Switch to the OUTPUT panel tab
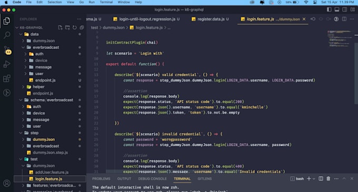The width and height of the screenshot is (358, 192). (x=124, y=179)
